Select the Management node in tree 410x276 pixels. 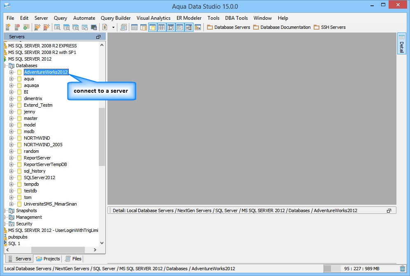tap(29, 217)
